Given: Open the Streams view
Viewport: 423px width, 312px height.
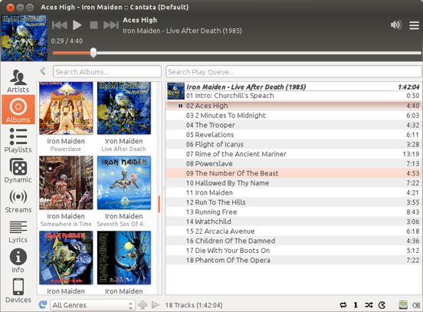Looking at the screenshot, I should pos(18,201).
